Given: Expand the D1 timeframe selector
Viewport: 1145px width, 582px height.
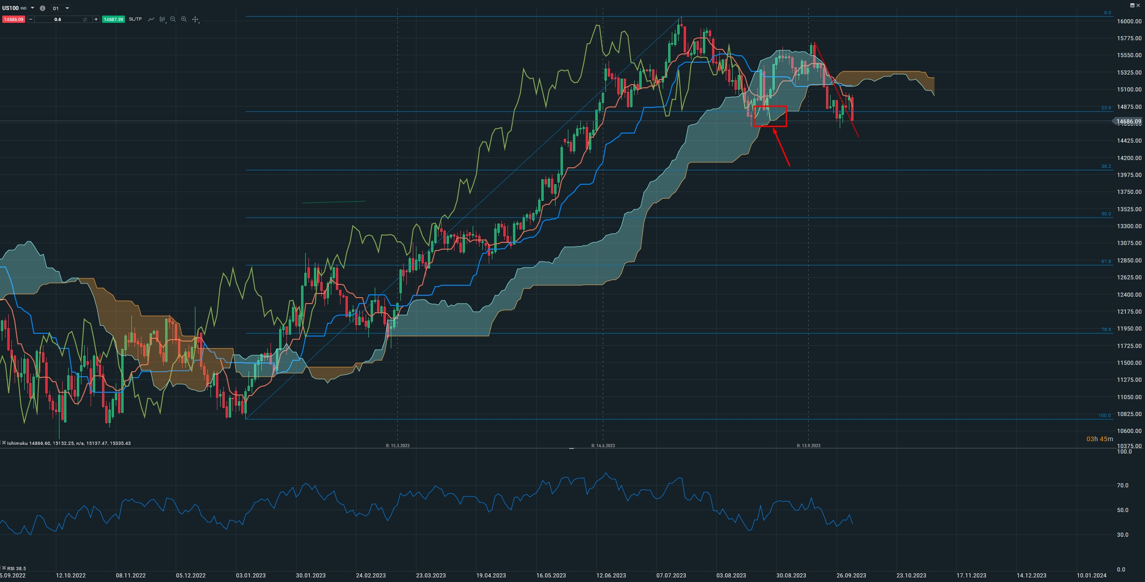Looking at the screenshot, I should 60,8.
